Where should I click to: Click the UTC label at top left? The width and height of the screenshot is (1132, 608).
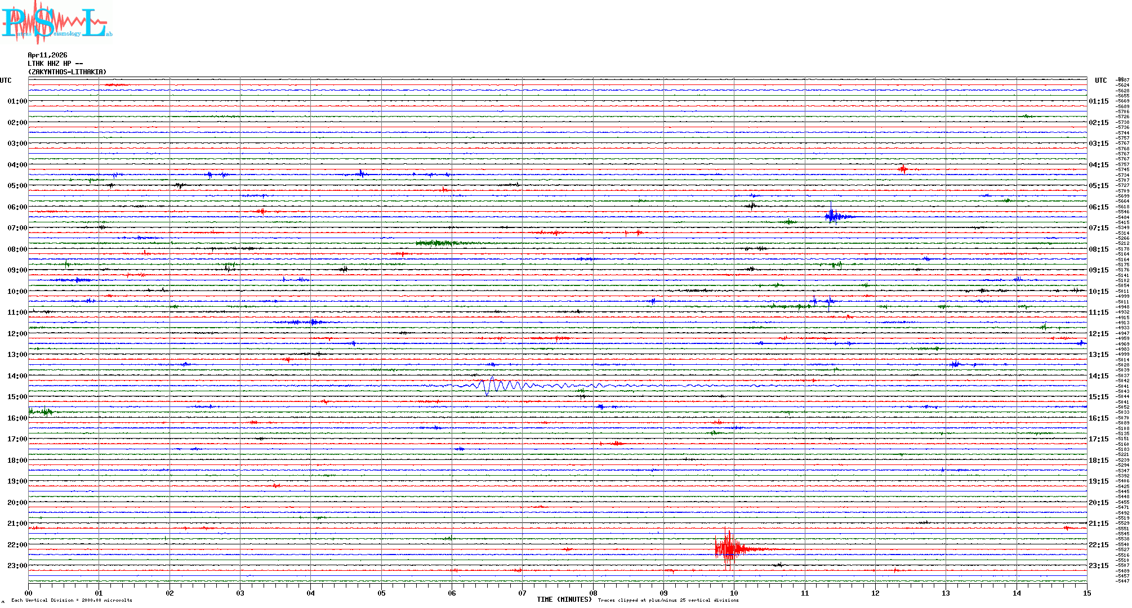6,81
